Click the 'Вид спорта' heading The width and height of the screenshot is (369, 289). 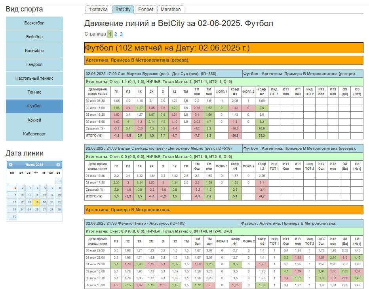pyautogui.click(x=24, y=9)
